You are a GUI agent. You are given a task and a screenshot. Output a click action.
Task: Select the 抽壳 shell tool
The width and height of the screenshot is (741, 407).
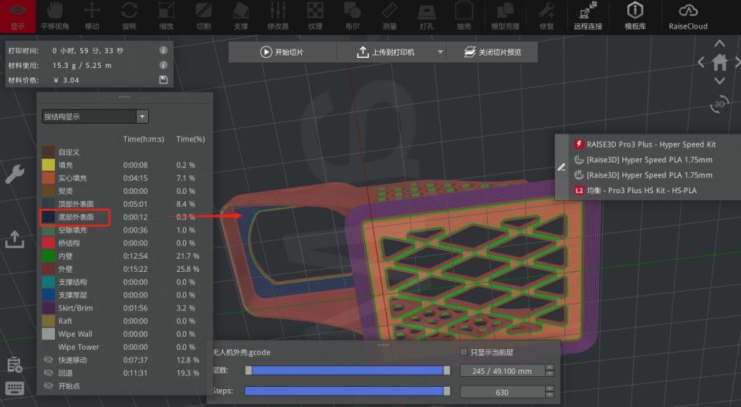[x=464, y=16]
